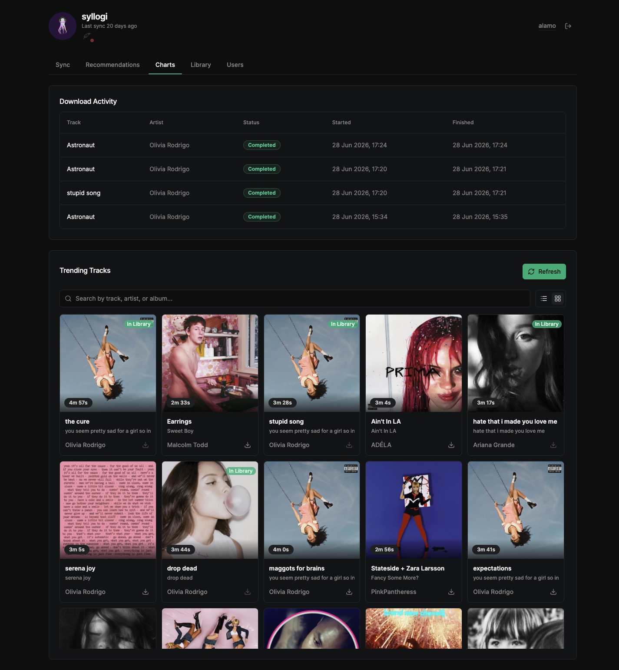Open the expectations album artwork
This screenshot has width=619, height=670.
(516, 510)
